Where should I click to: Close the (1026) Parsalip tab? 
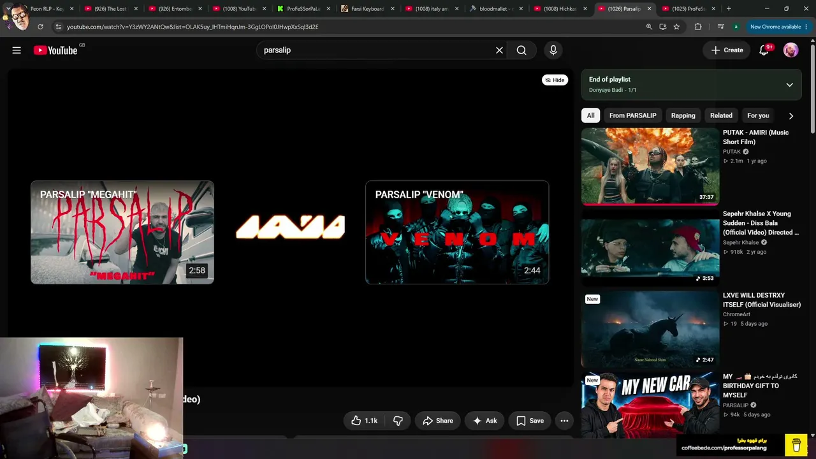click(x=649, y=9)
